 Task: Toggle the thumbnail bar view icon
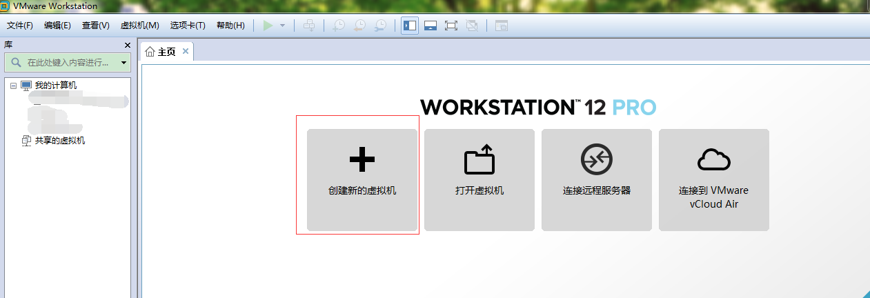tap(431, 26)
